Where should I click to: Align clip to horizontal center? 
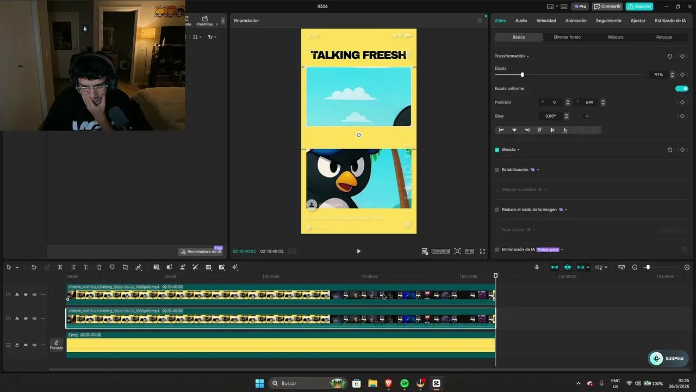pyautogui.click(x=514, y=130)
